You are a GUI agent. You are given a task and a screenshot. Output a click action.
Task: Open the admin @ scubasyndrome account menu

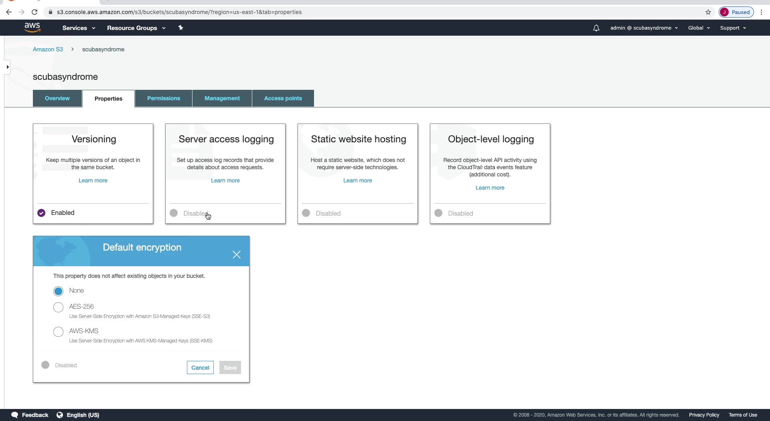(x=644, y=28)
